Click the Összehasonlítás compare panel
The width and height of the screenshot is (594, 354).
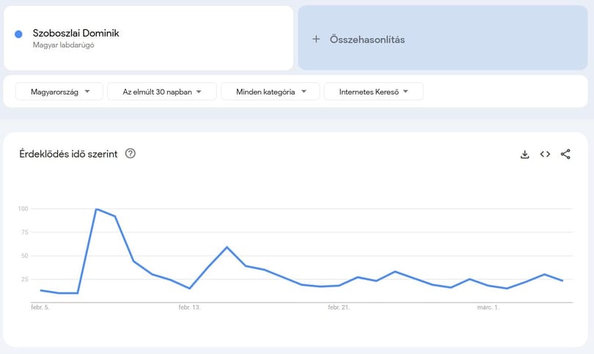click(443, 37)
